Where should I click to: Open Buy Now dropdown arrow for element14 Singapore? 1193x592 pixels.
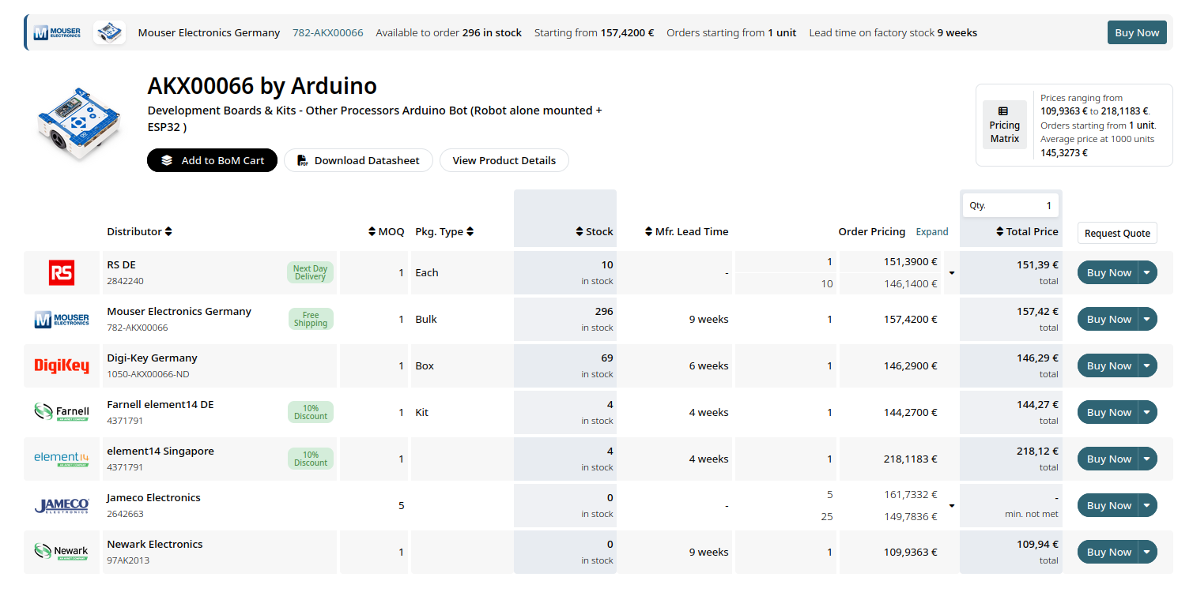[x=1147, y=459]
